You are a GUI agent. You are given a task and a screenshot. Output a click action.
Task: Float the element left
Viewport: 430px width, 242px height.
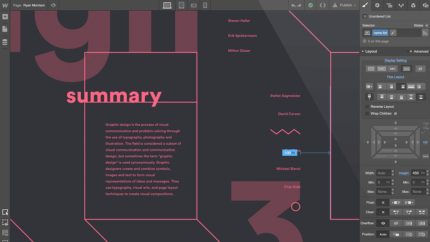396,203
